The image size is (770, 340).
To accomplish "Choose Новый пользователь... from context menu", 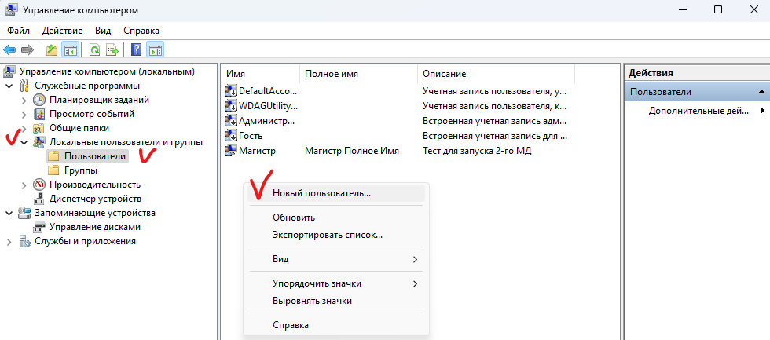I will [x=321, y=192].
